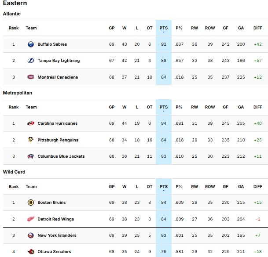The height and width of the screenshot is (257, 268).
Task: Click the Atlantic GP column header
Action: 112,28
